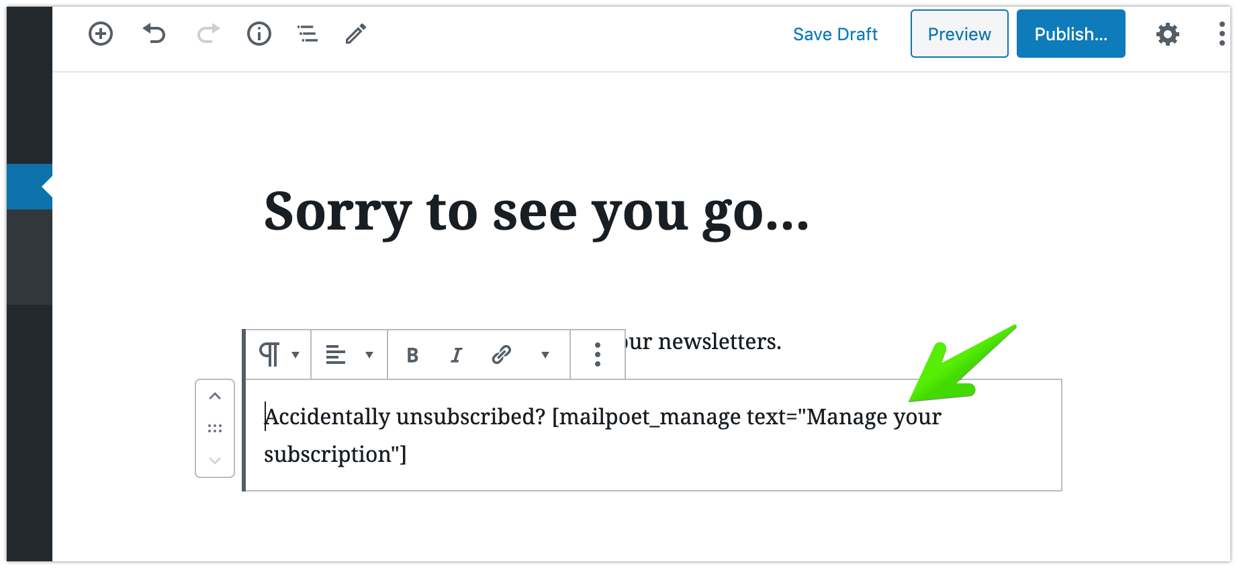Move the block up with chevron
Viewport: 1237px width, 568px height.
tap(215, 396)
